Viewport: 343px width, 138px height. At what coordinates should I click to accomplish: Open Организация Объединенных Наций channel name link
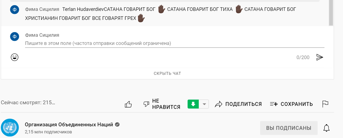pos(69,125)
